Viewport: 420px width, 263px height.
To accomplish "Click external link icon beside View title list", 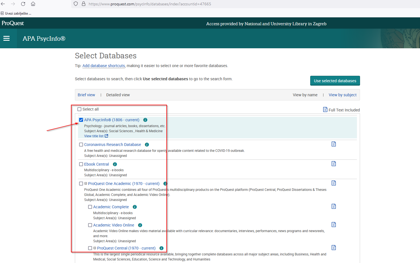I will click(106, 136).
